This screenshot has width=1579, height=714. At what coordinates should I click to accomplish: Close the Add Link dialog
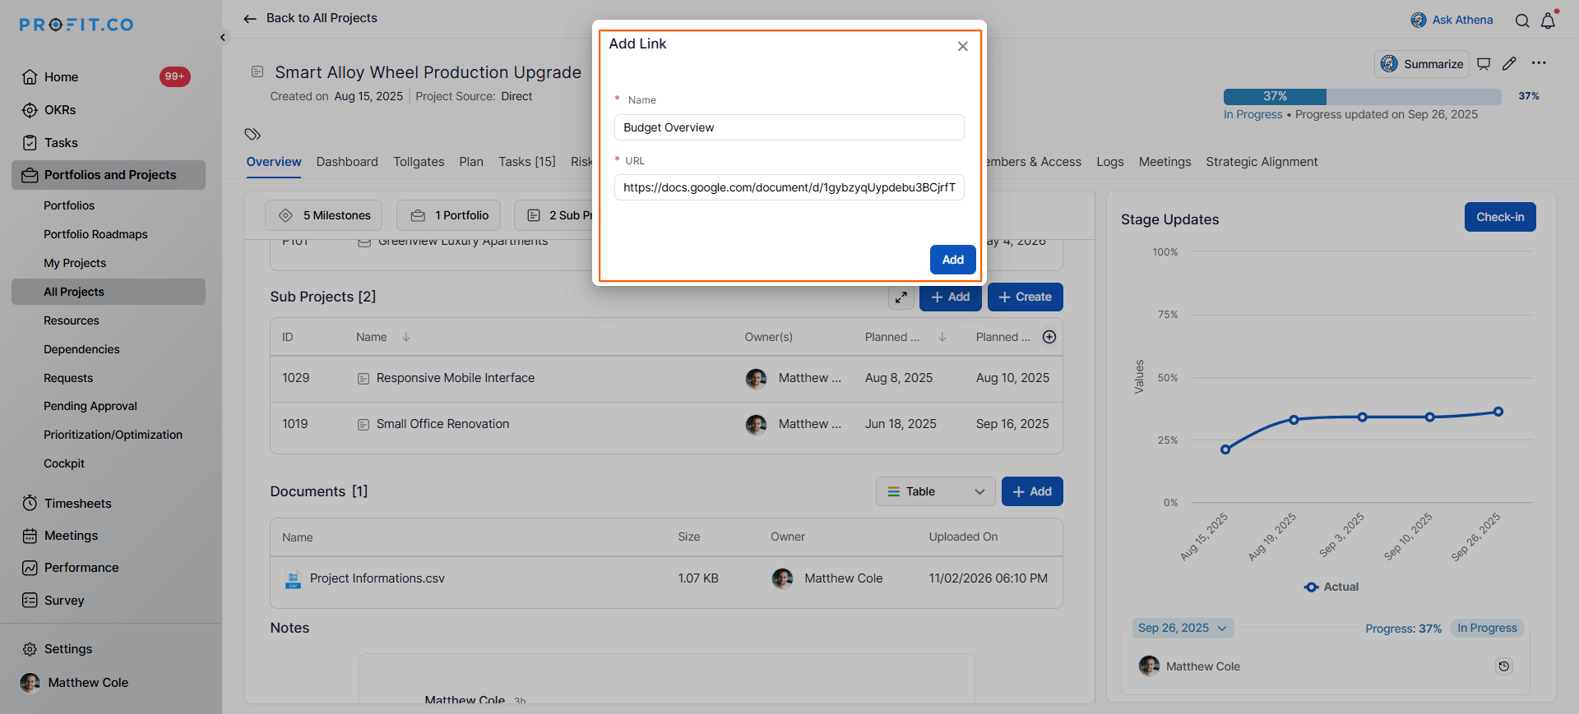pos(962,47)
